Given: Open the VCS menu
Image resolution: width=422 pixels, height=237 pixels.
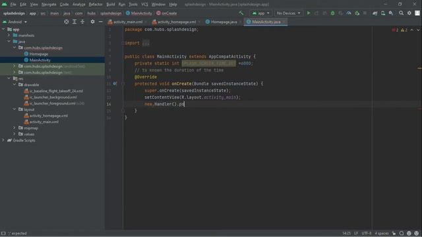Looking at the screenshot, I should (x=144, y=5).
